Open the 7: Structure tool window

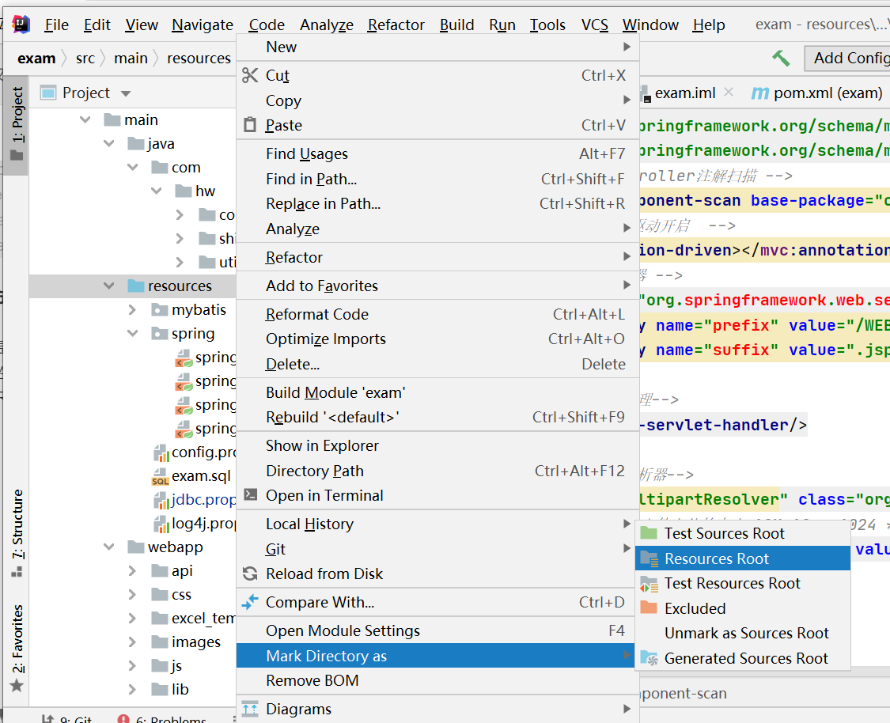pos(17,532)
